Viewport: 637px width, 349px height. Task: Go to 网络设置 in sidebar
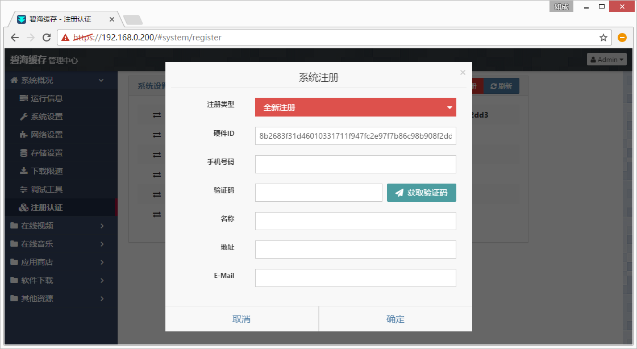pyautogui.click(x=46, y=135)
